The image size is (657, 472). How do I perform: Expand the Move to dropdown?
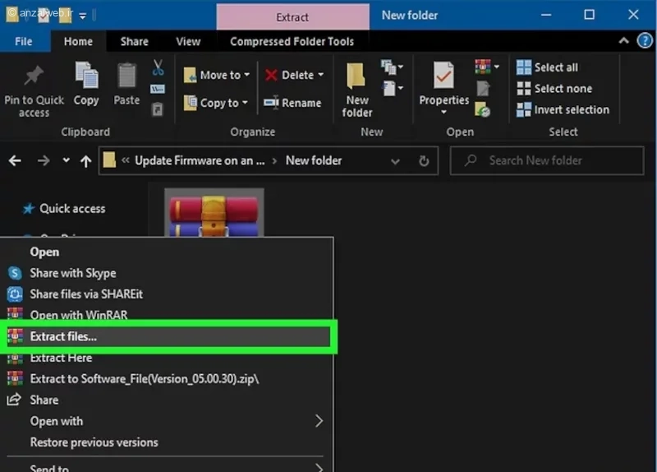245,75
